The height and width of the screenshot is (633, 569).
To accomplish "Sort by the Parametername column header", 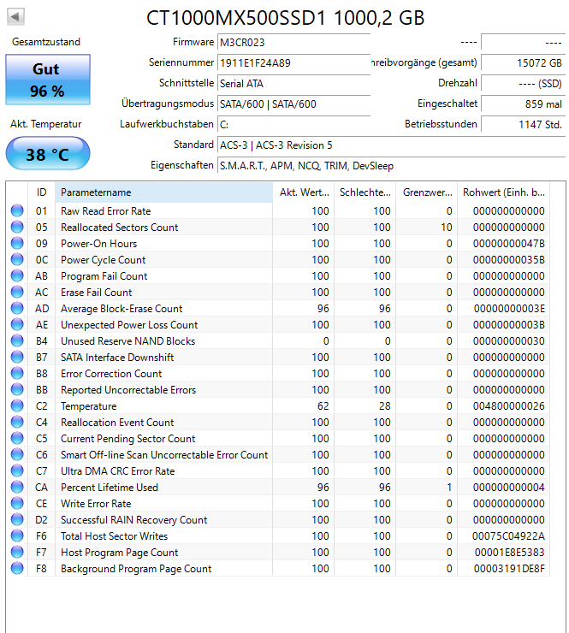I will (164, 192).
